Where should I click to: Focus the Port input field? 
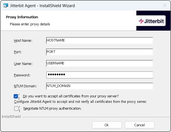point(100,52)
